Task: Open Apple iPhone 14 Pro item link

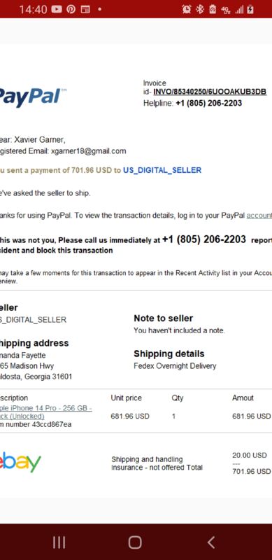Action: coord(46,412)
